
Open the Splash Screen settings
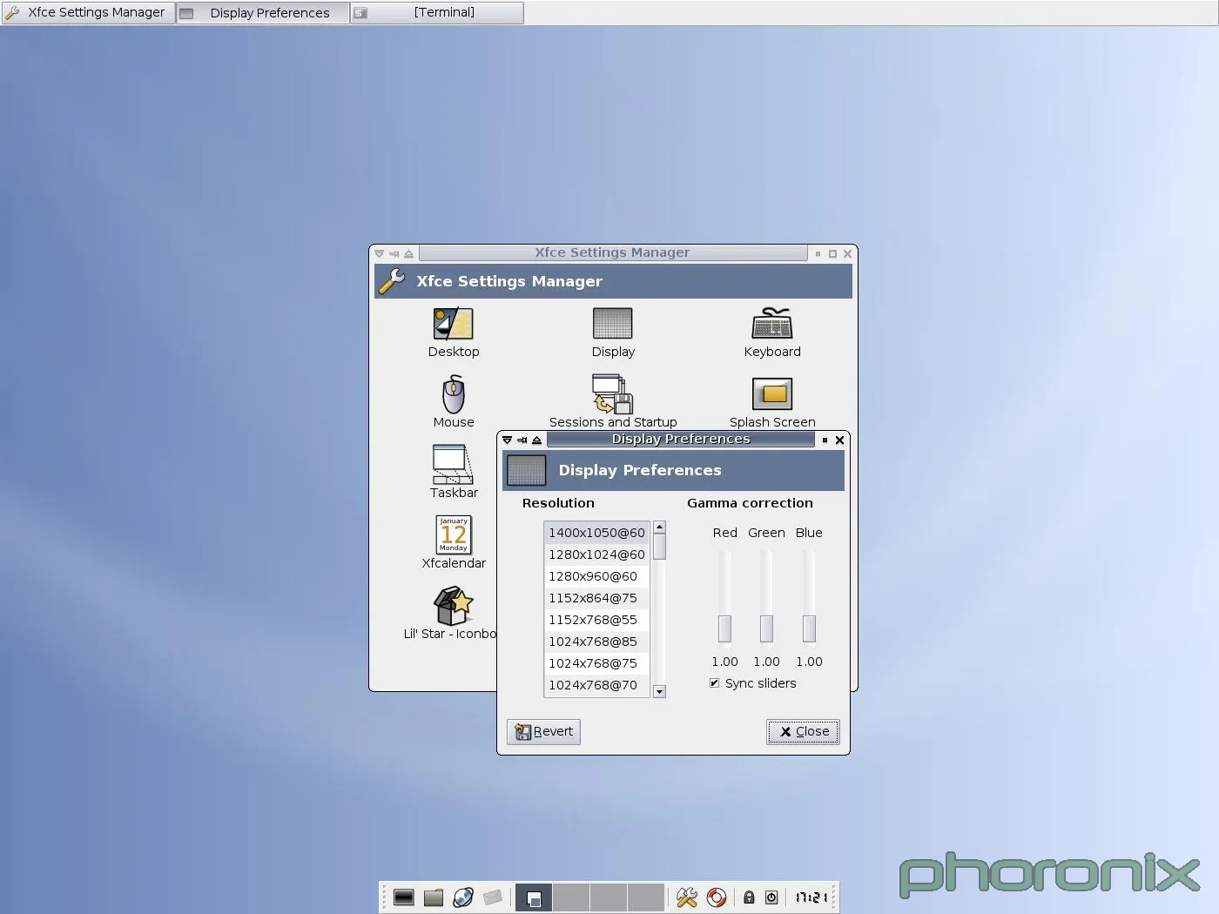[772, 394]
